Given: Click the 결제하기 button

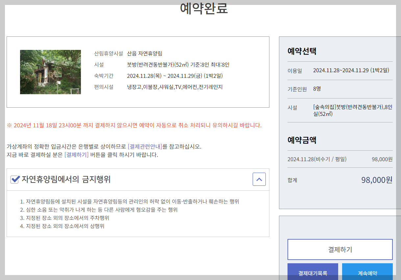Looking at the screenshot, I should click(x=340, y=249).
